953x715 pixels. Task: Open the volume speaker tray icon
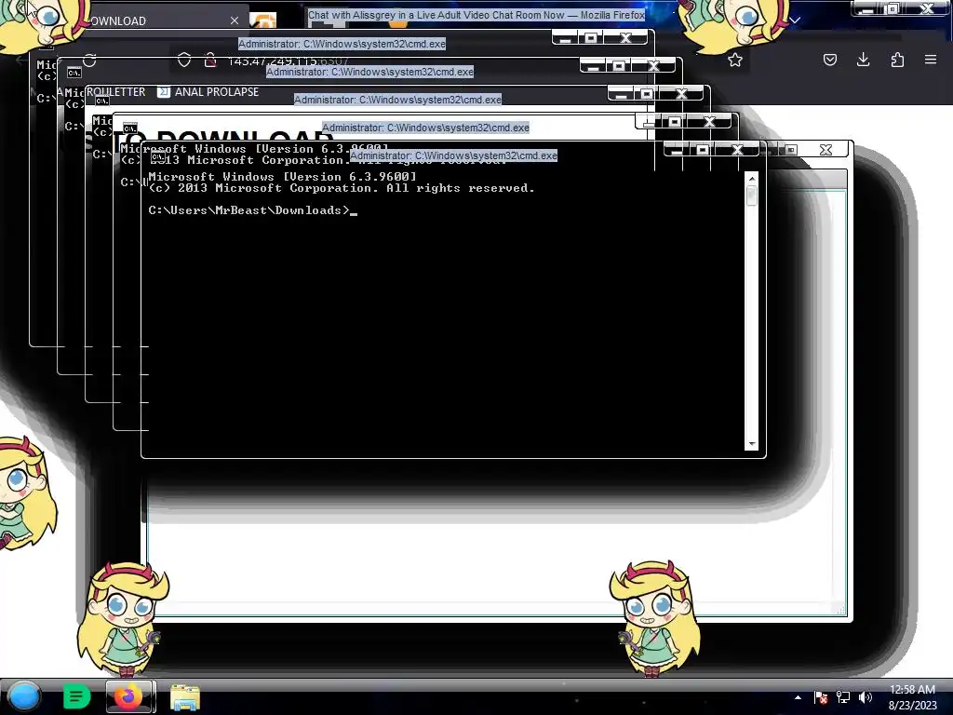click(866, 697)
